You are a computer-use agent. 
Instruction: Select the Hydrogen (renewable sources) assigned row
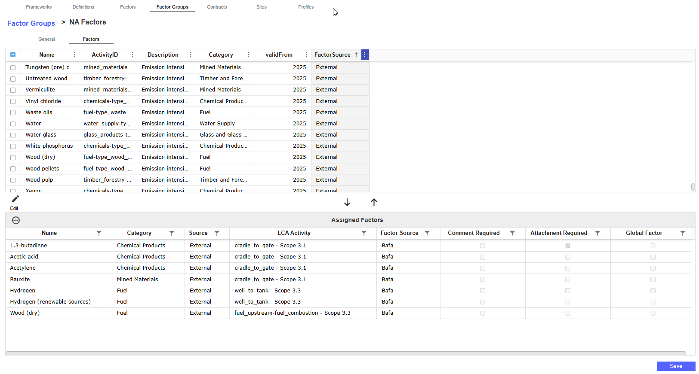(348, 302)
